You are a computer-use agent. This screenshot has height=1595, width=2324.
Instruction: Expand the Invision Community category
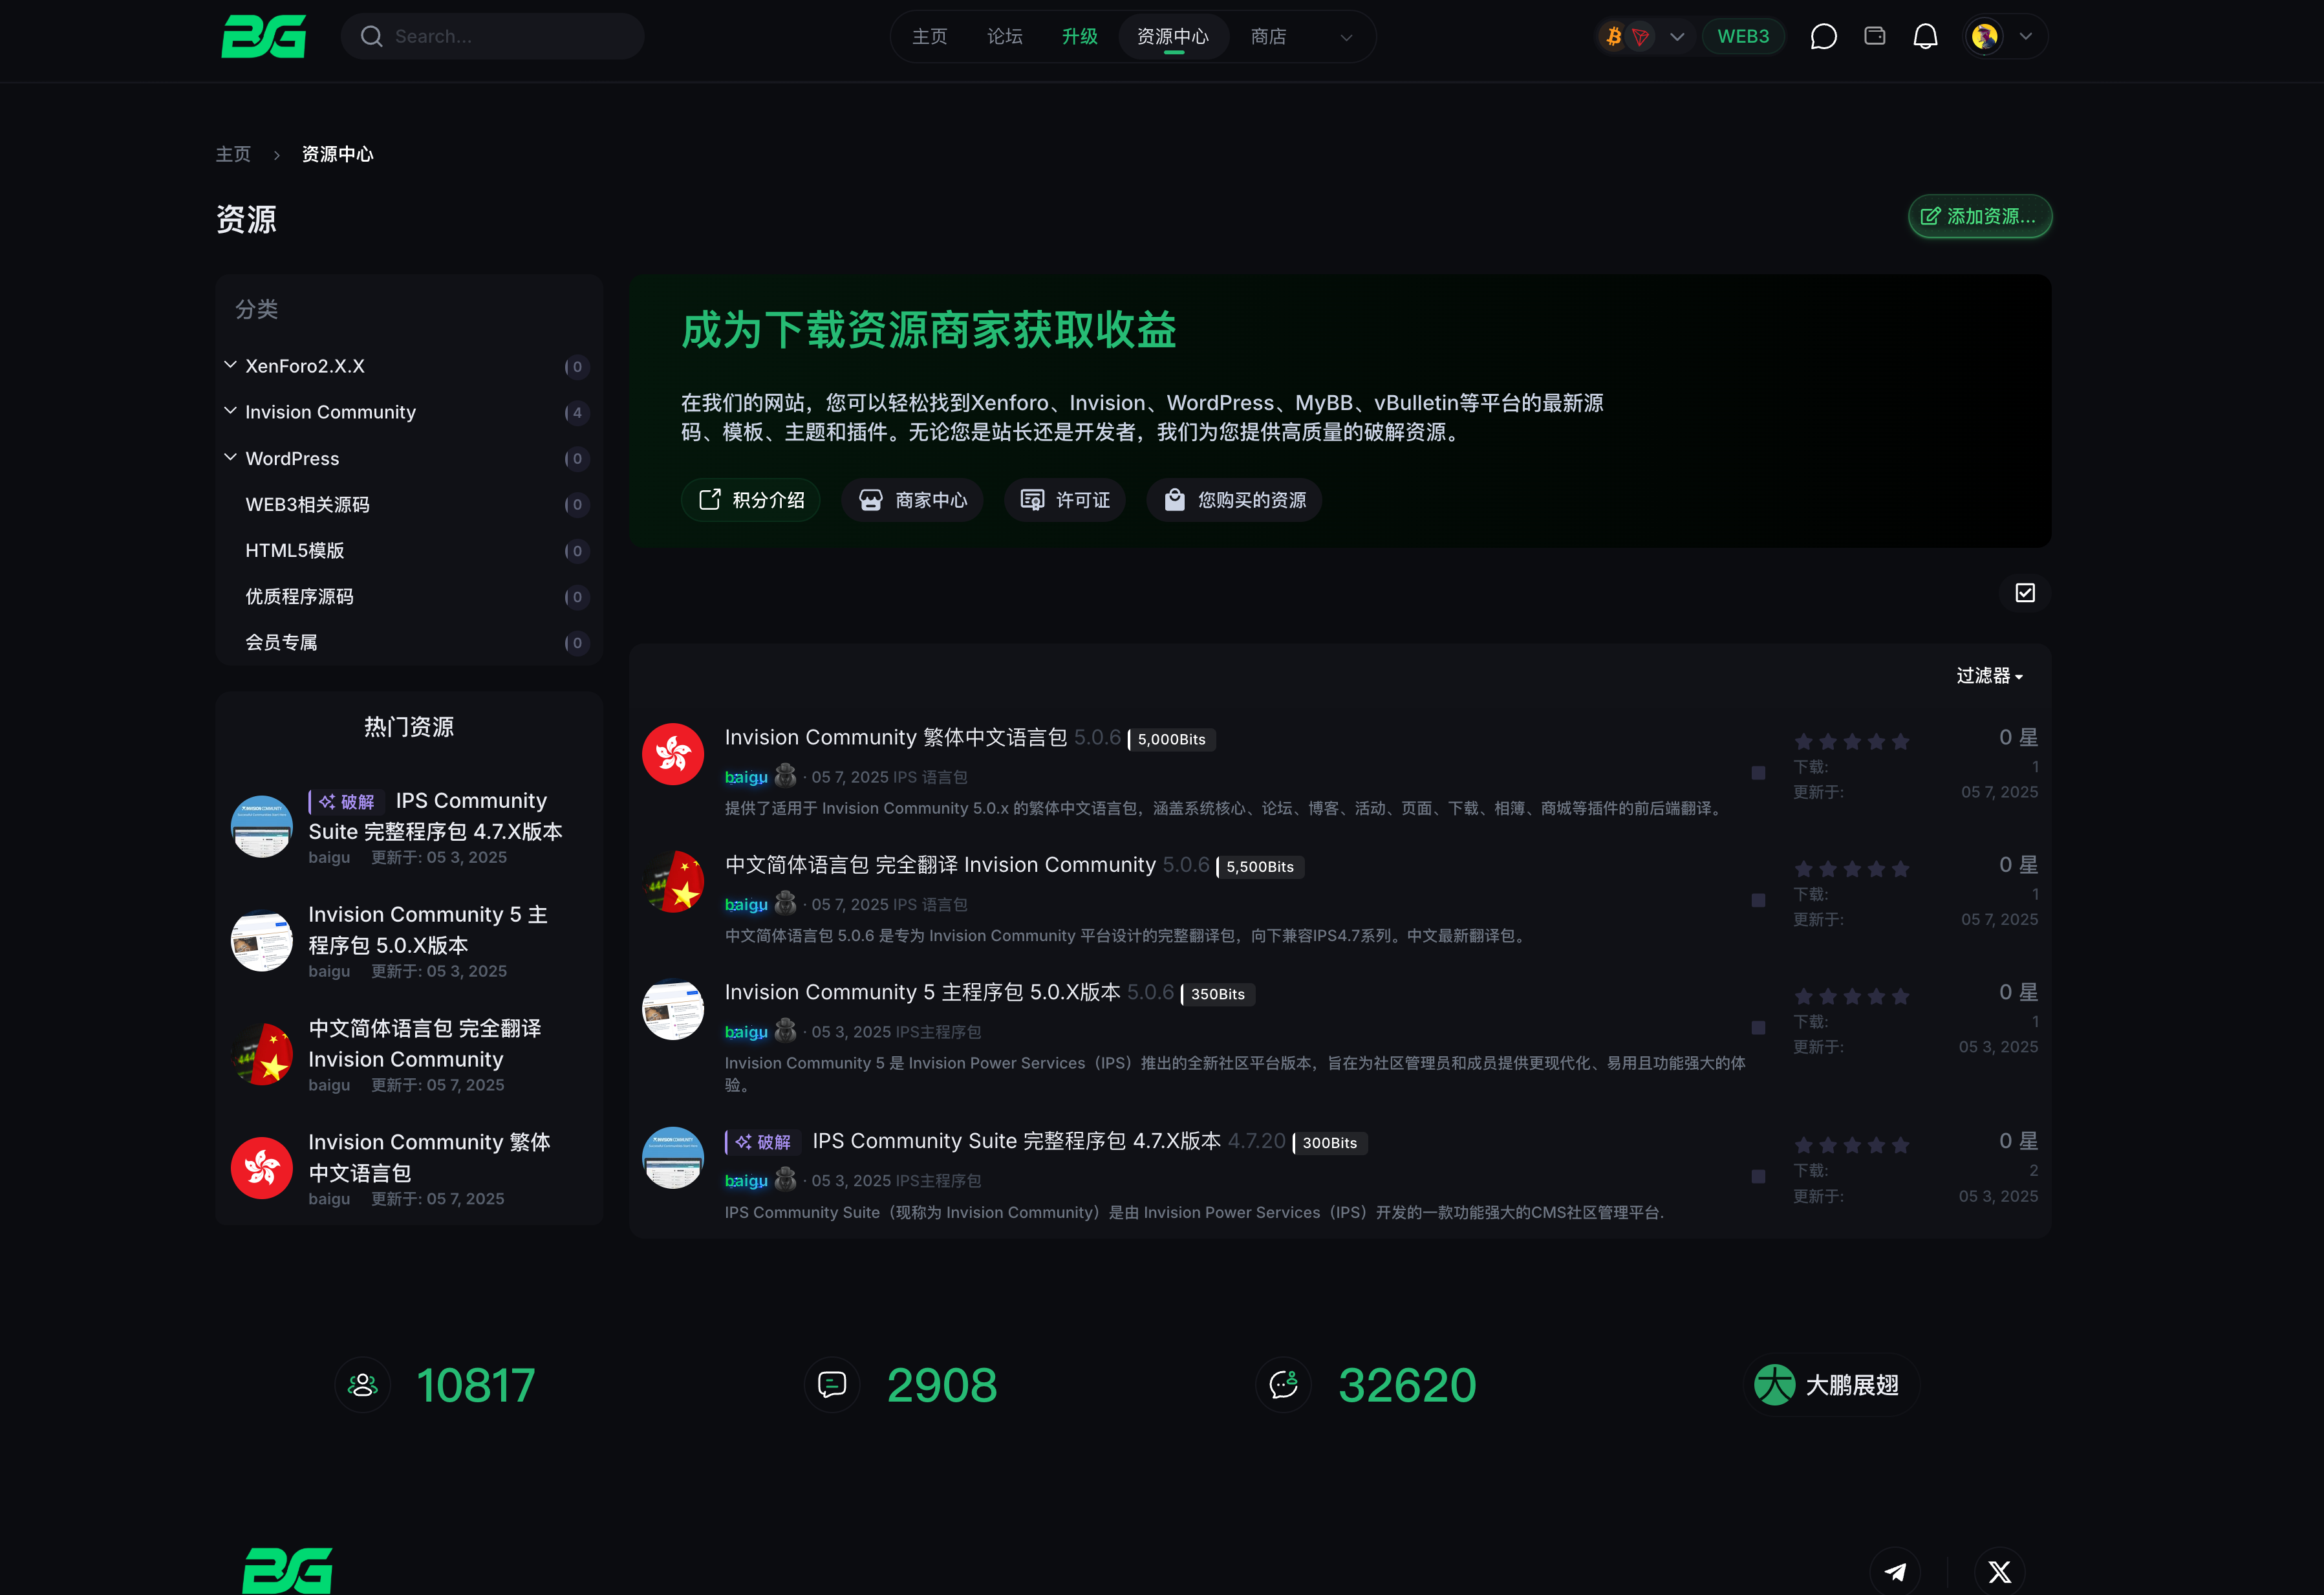tap(230, 411)
